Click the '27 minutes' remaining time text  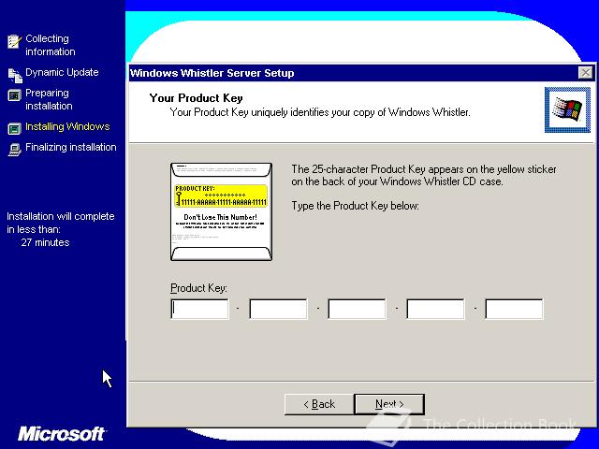pyautogui.click(x=45, y=242)
